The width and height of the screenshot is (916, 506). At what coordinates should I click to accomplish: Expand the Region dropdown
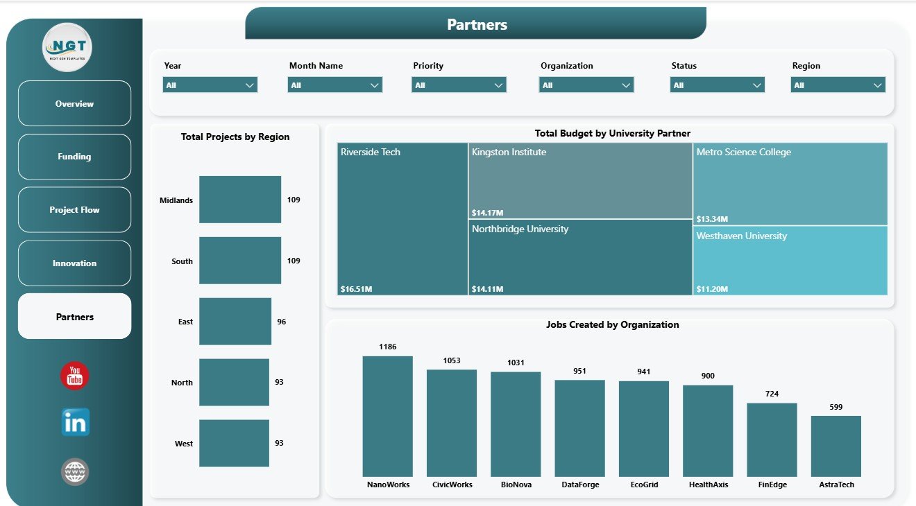pyautogui.click(x=838, y=85)
